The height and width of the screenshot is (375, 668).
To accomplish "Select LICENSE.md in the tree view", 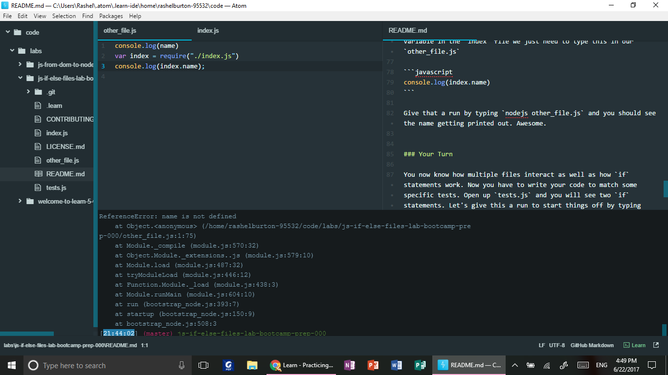I will tap(66, 146).
